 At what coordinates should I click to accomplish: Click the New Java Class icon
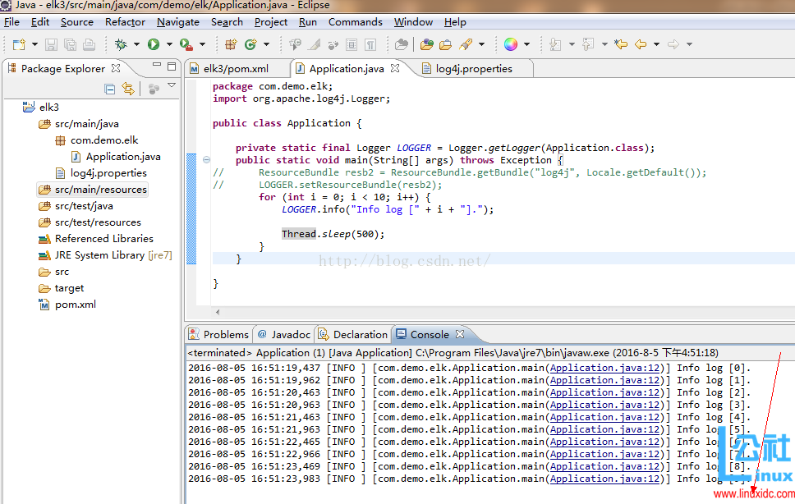250,44
